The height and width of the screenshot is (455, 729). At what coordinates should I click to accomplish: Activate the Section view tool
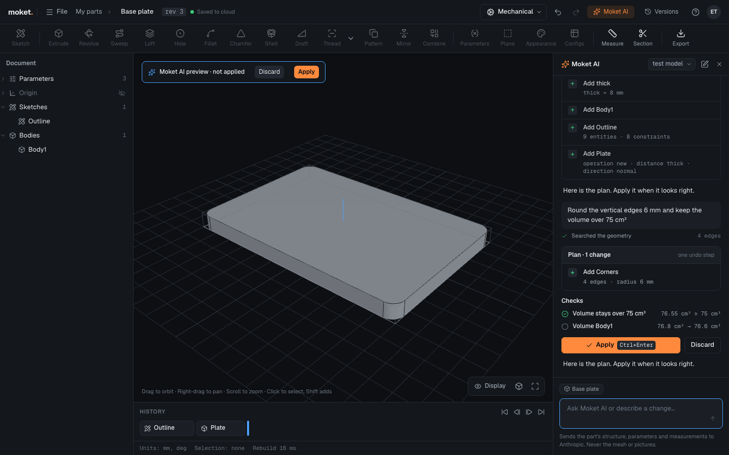(643, 38)
